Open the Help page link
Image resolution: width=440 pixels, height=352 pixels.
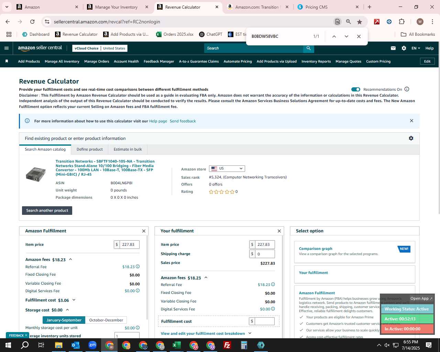(158, 121)
